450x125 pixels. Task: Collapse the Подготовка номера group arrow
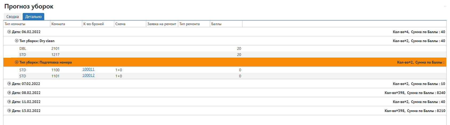[x=17, y=62]
